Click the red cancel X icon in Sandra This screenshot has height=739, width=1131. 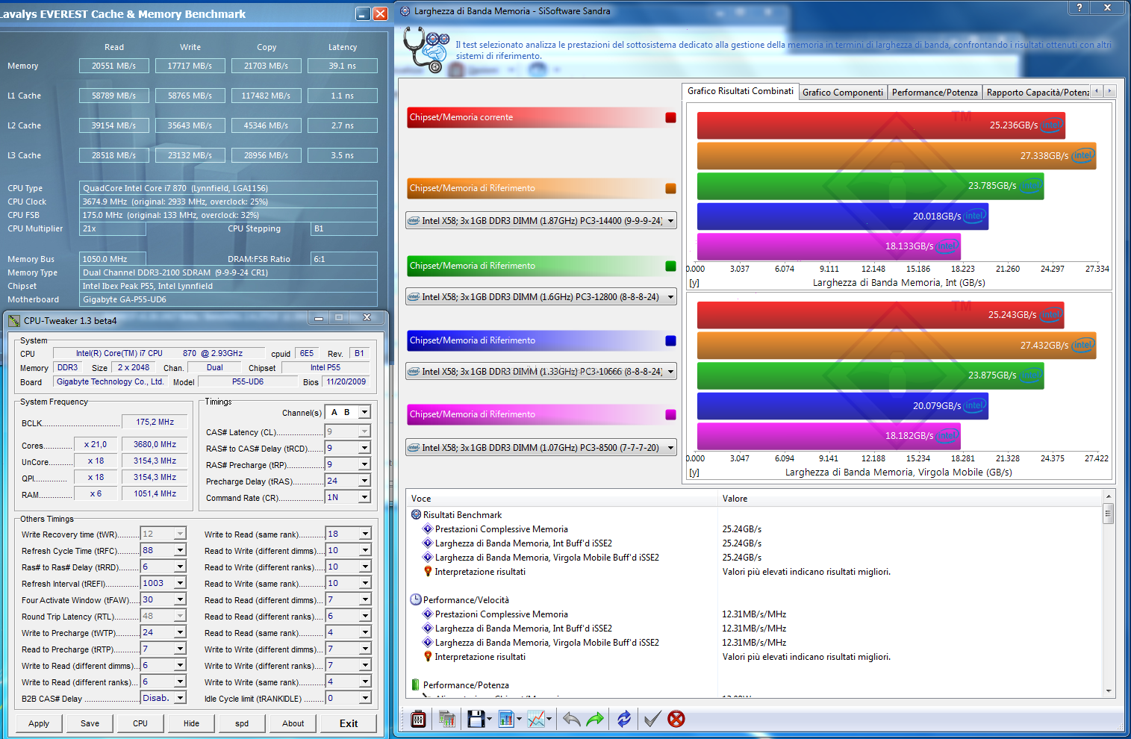point(676,719)
